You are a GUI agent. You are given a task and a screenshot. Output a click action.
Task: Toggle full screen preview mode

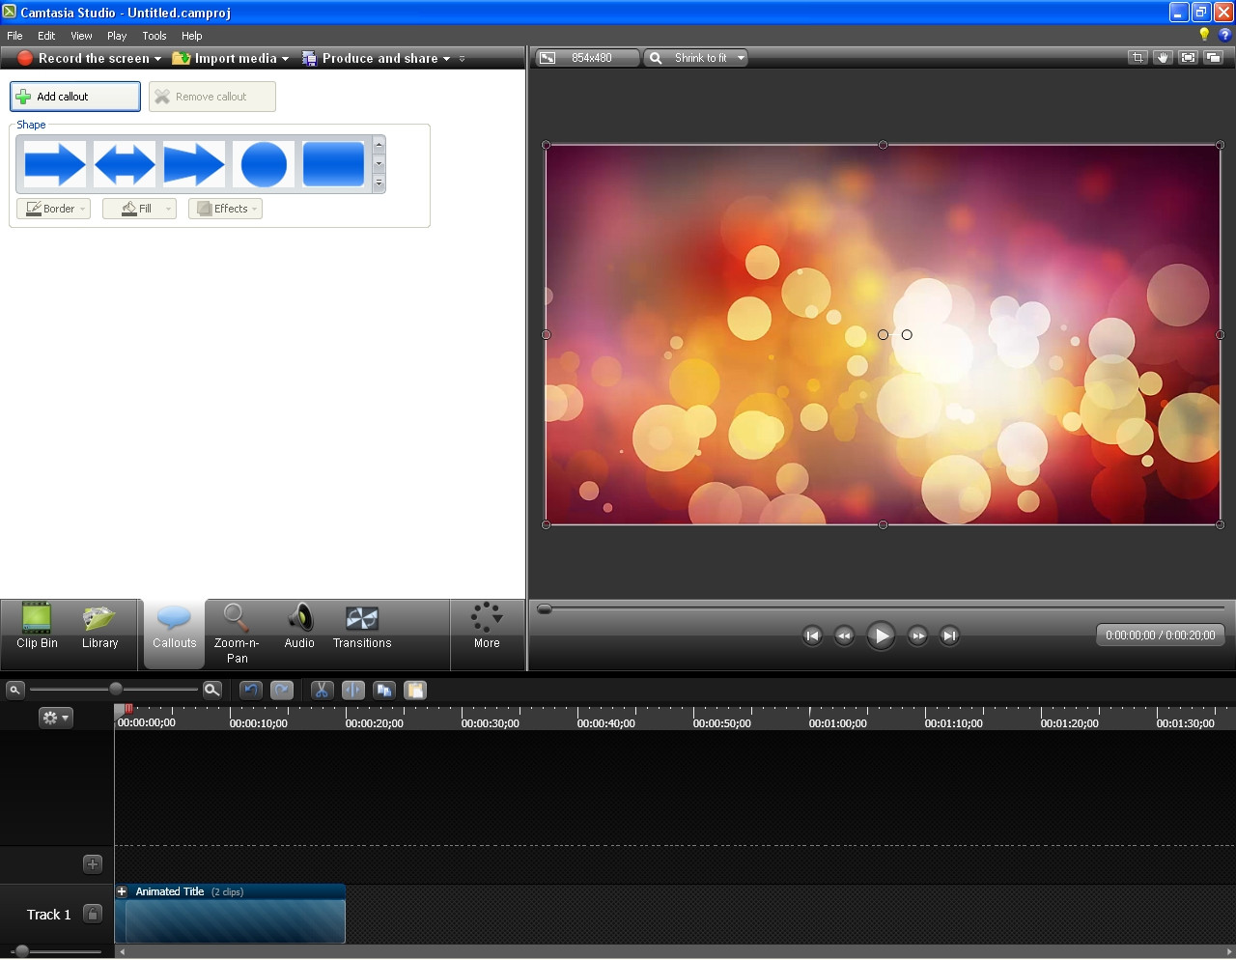(1188, 58)
